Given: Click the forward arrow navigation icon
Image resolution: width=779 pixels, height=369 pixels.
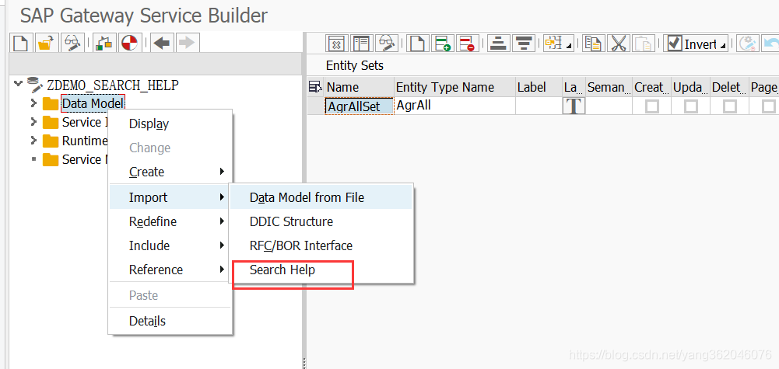Looking at the screenshot, I should [186, 44].
